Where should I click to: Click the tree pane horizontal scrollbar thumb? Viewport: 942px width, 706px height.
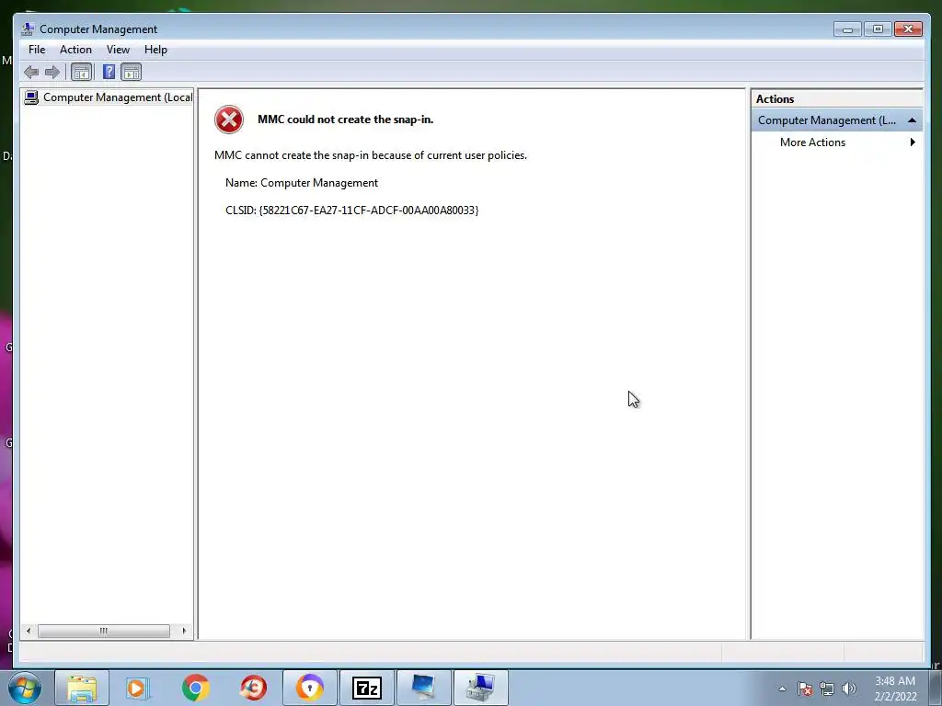pos(103,631)
